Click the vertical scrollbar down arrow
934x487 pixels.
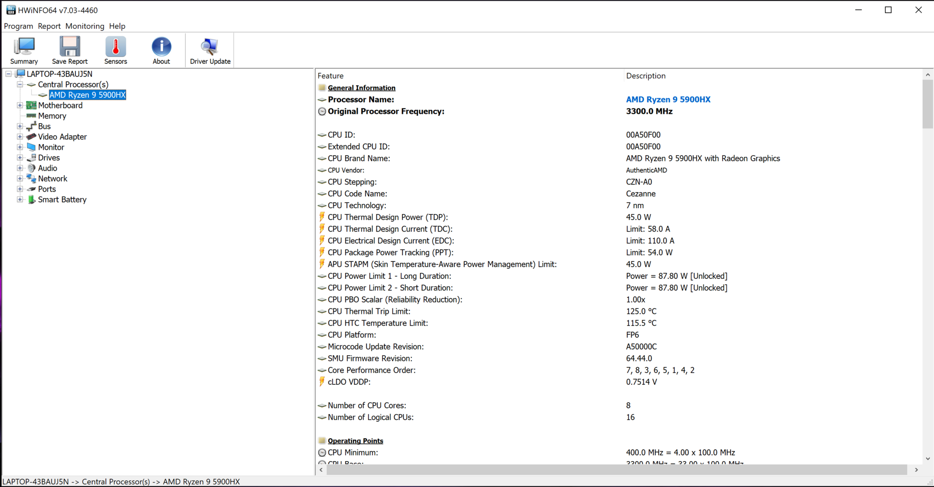coord(928,458)
